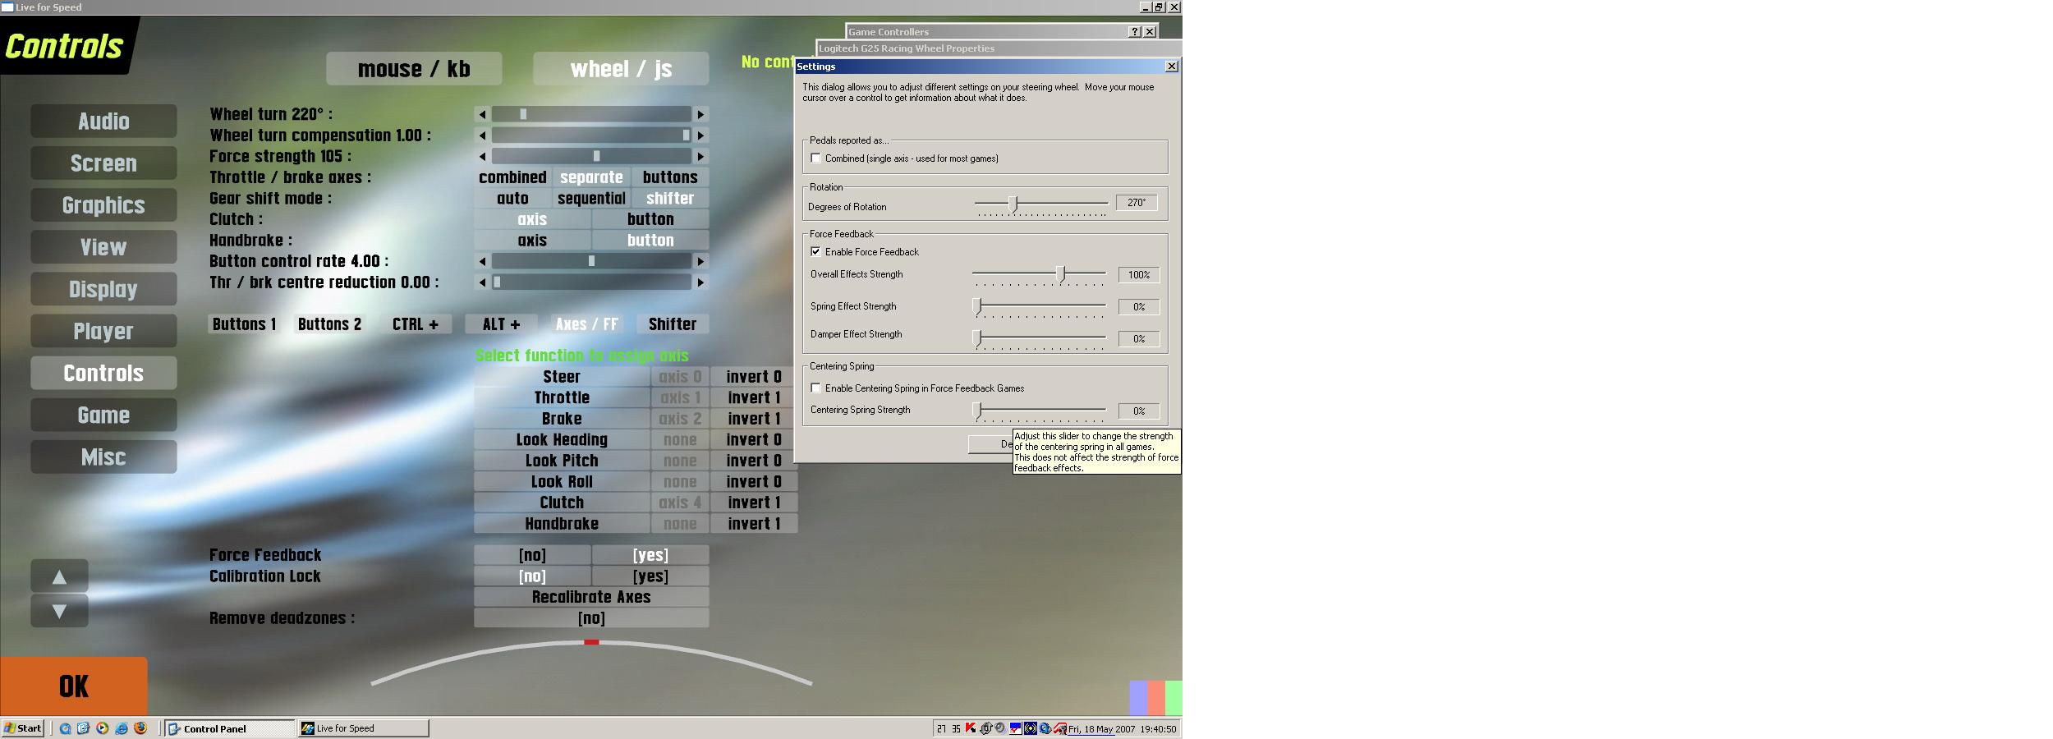Launch Internet Explorer from quick launch
The height and width of the screenshot is (739, 2053).
pos(122,728)
